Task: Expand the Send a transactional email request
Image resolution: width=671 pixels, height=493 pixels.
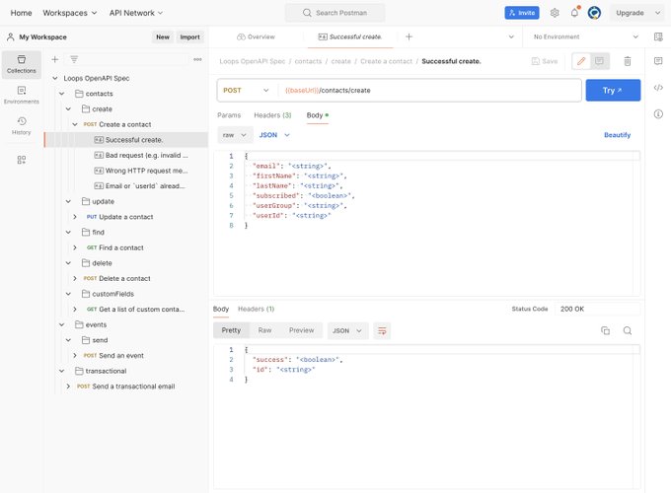Action: 68,387
